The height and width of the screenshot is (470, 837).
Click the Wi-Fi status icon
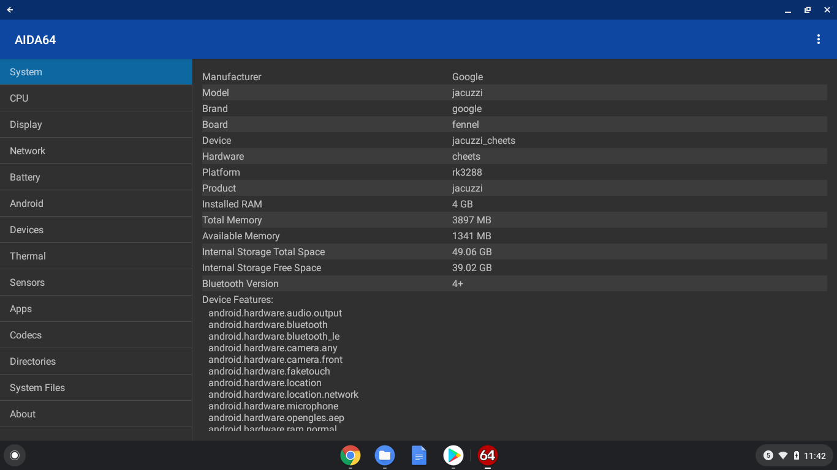(783, 455)
